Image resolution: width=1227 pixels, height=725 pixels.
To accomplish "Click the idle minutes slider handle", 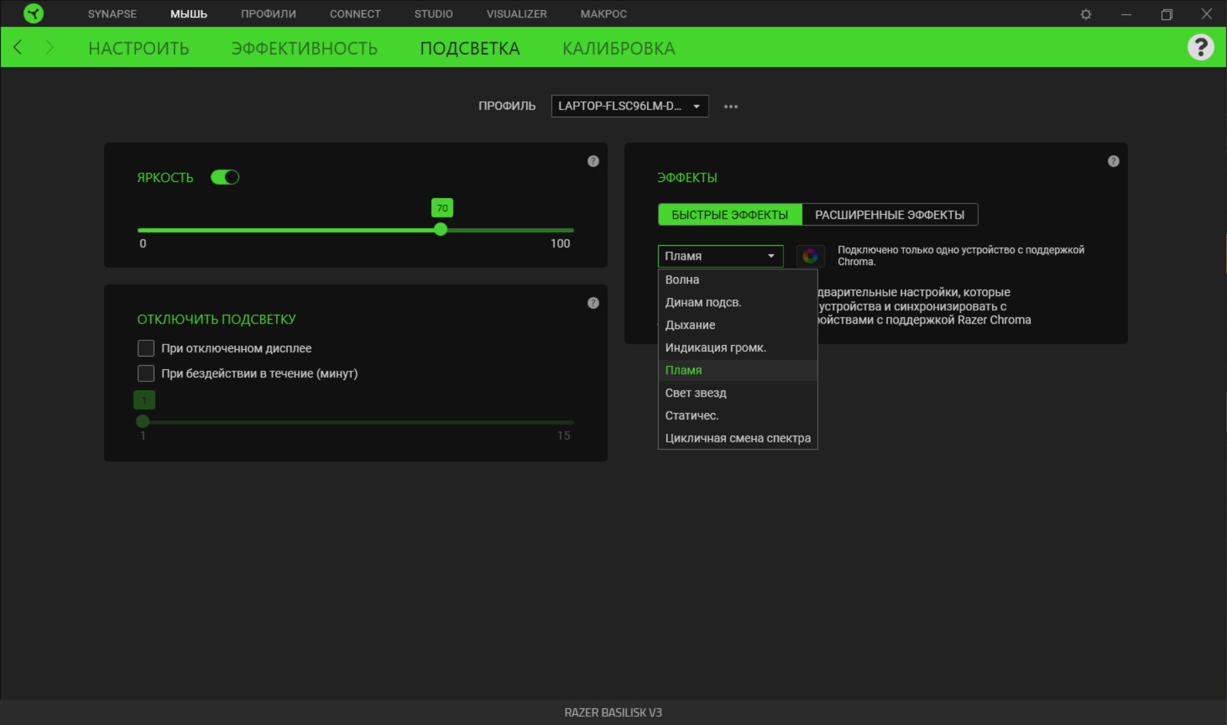I will [142, 422].
